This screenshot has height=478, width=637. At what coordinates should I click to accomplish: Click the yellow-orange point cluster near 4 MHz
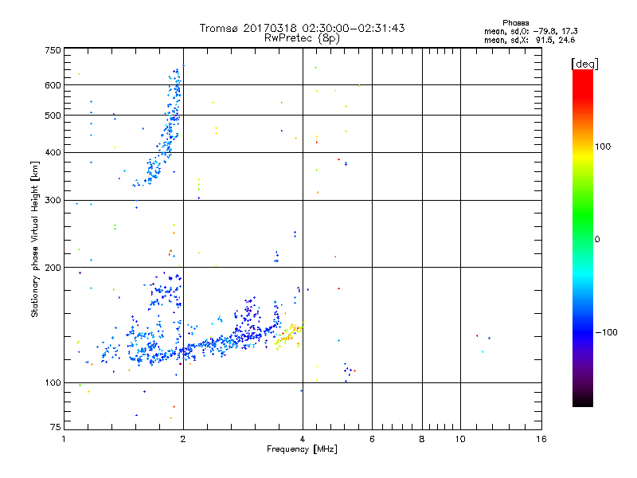click(x=290, y=335)
